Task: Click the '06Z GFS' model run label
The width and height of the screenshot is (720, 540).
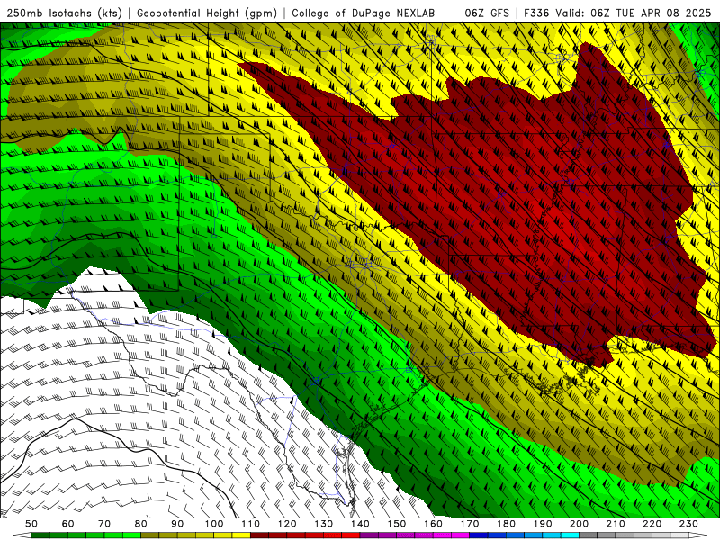Action: tap(487, 13)
